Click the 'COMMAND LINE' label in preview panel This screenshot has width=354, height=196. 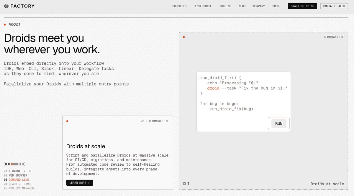[x=334, y=37]
